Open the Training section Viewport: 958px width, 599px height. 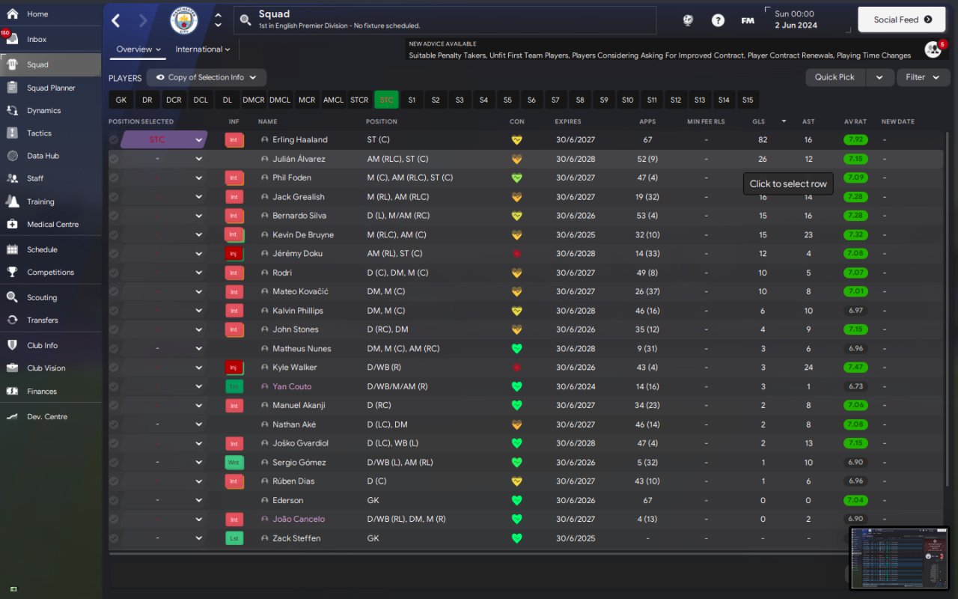point(50,201)
